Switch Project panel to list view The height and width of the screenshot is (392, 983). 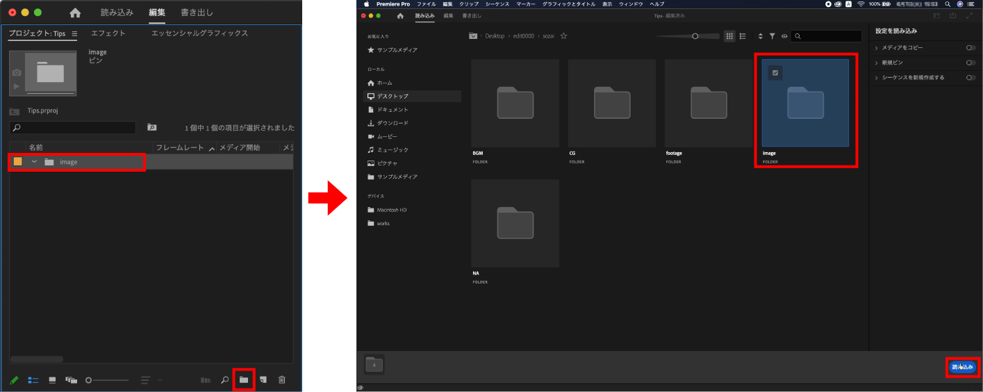click(33, 380)
